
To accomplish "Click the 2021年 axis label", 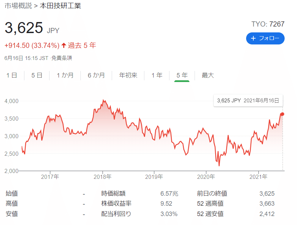I will (x=258, y=177).
